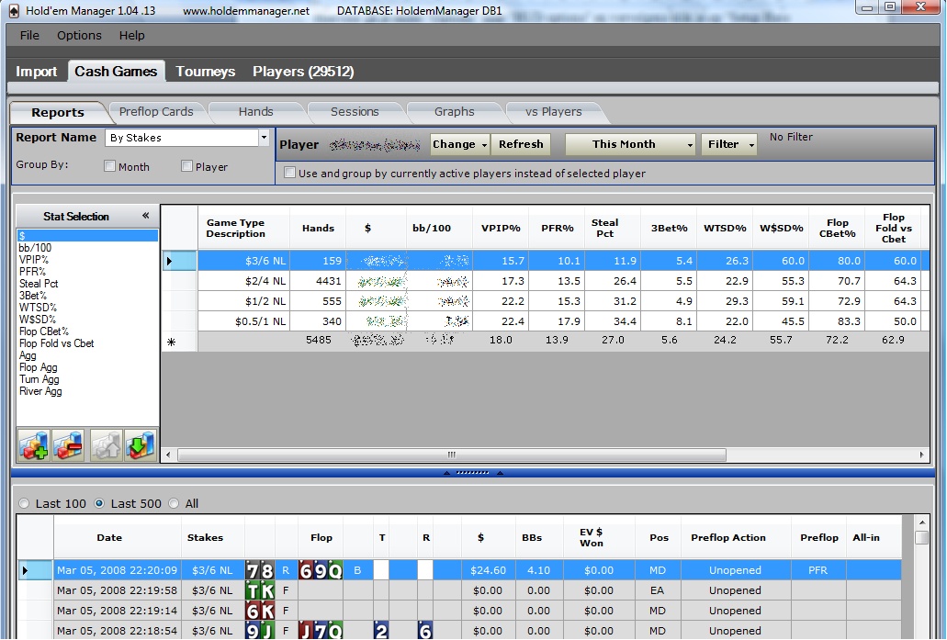Move selected stat down with green arrow icon
Image resolution: width=947 pixels, height=640 pixels.
[141, 445]
